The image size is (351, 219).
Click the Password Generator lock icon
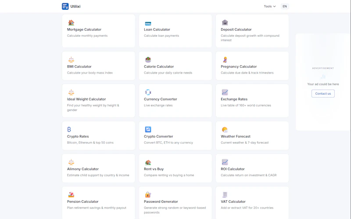[x=148, y=194]
